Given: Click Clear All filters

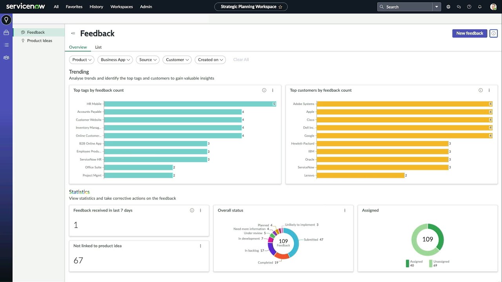Looking at the screenshot, I should 241,60.
